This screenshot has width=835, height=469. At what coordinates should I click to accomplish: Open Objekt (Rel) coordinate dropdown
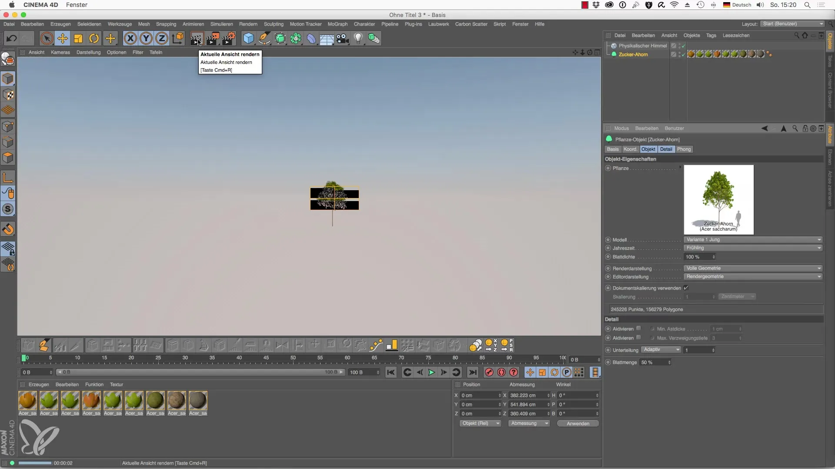(481, 423)
